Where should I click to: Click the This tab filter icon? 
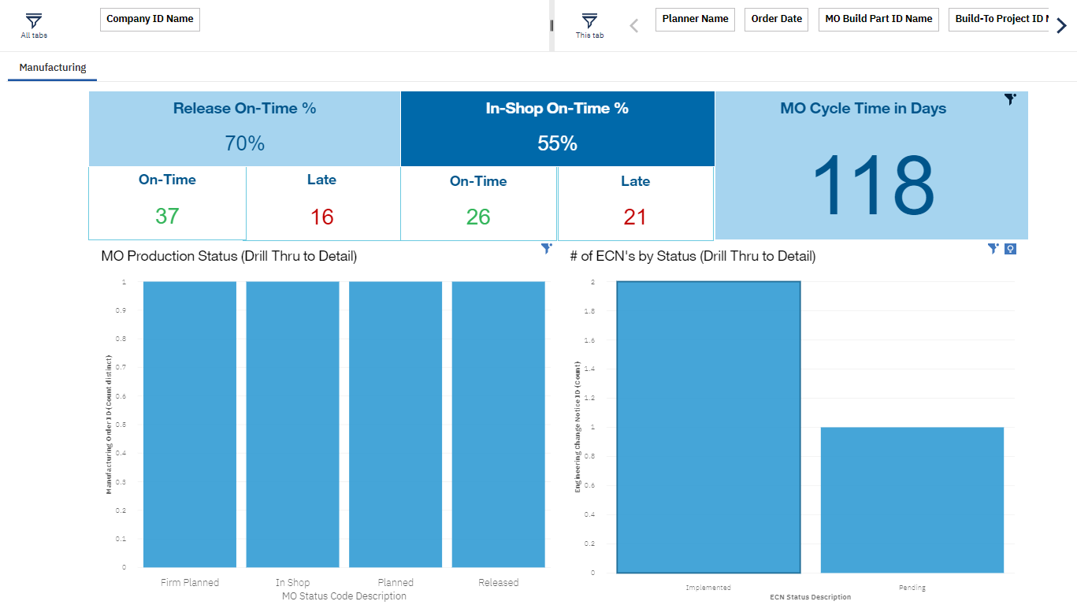tap(589, 21)
